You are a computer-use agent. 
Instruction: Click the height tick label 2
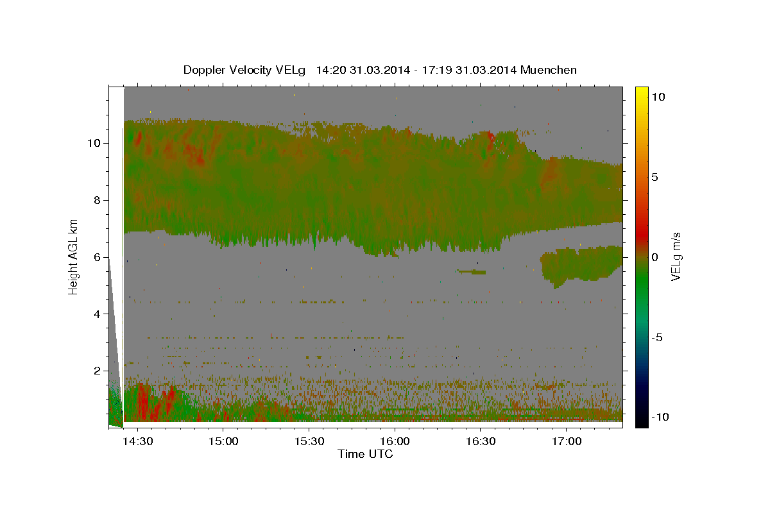click(96, 371)
